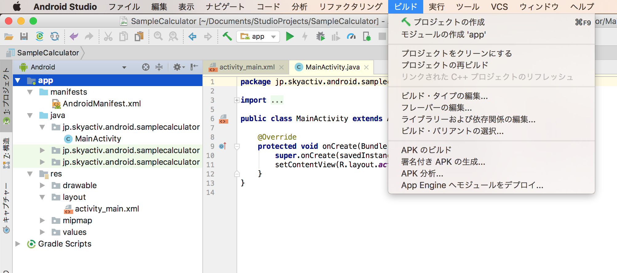Image resolution: width=617 pixels, height=273 pixels.
Task: Click the Save All disk icon
Action: pyautogui.click(x=24, y=37)
